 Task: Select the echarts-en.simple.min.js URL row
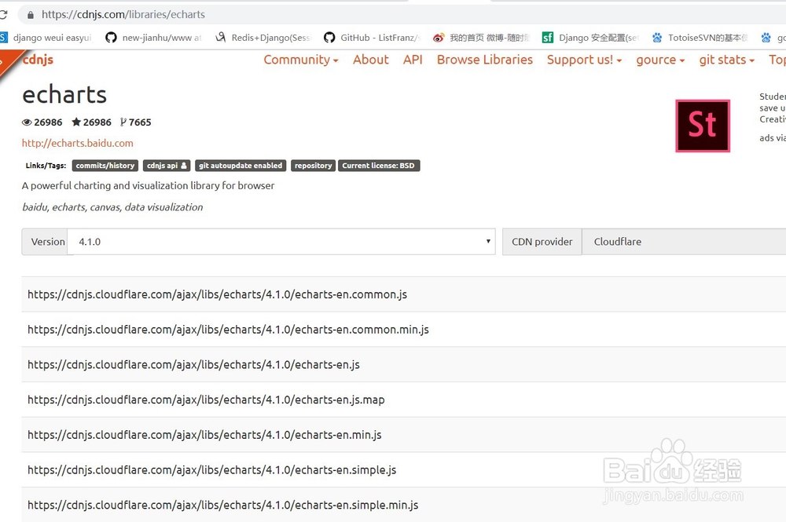[403, 505]
